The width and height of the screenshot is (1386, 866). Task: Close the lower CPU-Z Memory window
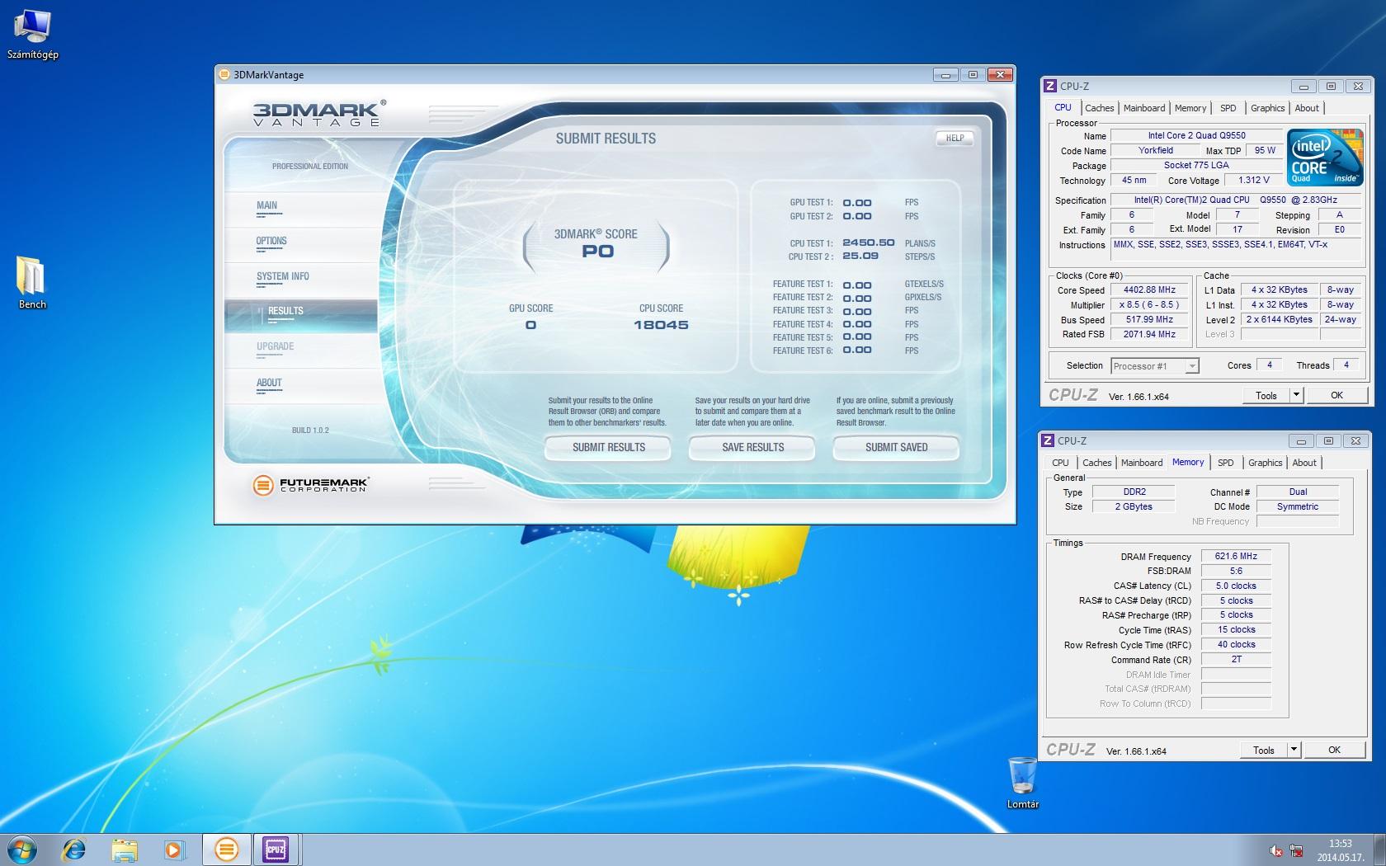(x=1355, y=440)
